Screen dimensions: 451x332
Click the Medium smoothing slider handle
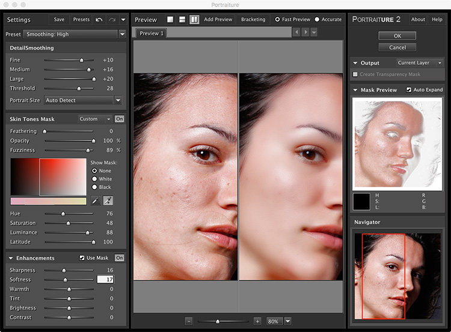click(x=89, y=70)
